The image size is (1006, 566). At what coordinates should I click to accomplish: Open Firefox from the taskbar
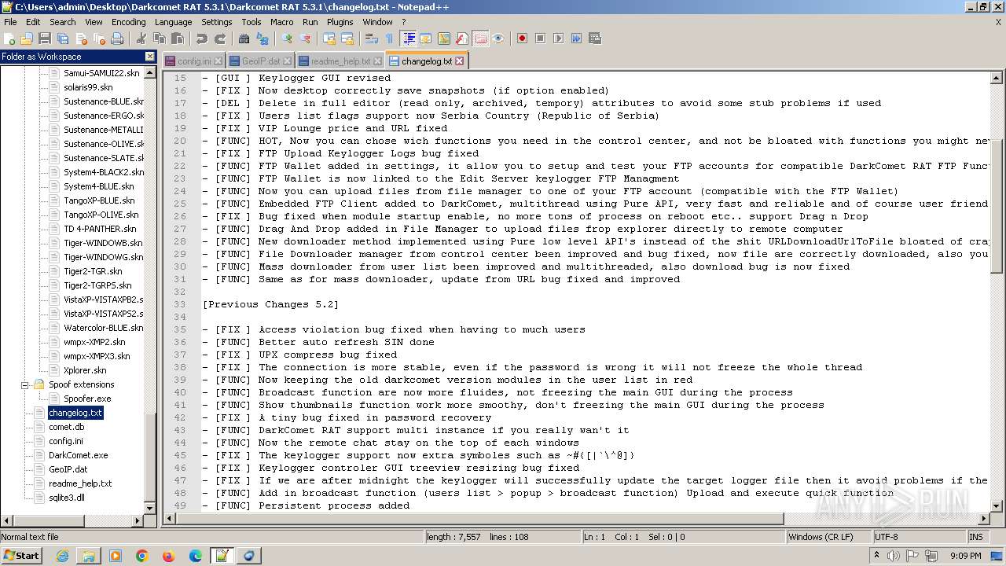pos(169,556)
